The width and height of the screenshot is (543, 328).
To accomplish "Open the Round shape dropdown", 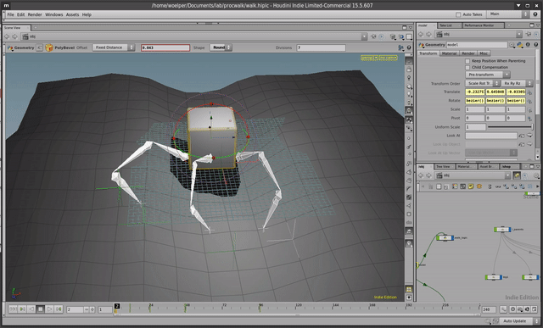I will click(x=221, y=47).
